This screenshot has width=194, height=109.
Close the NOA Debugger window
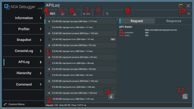(188, 6)
